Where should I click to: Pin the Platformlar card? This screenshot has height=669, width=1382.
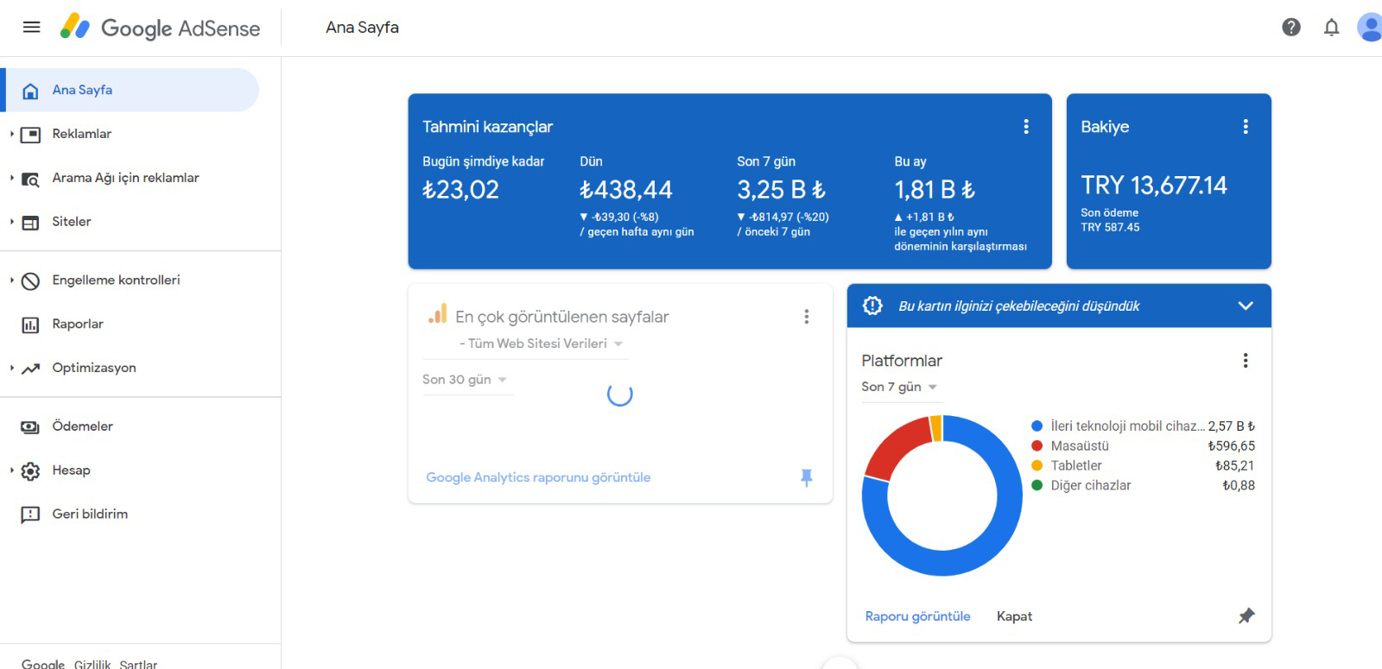pos(1246,615)
